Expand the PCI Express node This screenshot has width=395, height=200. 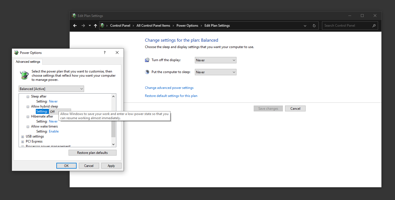[23, 142]
